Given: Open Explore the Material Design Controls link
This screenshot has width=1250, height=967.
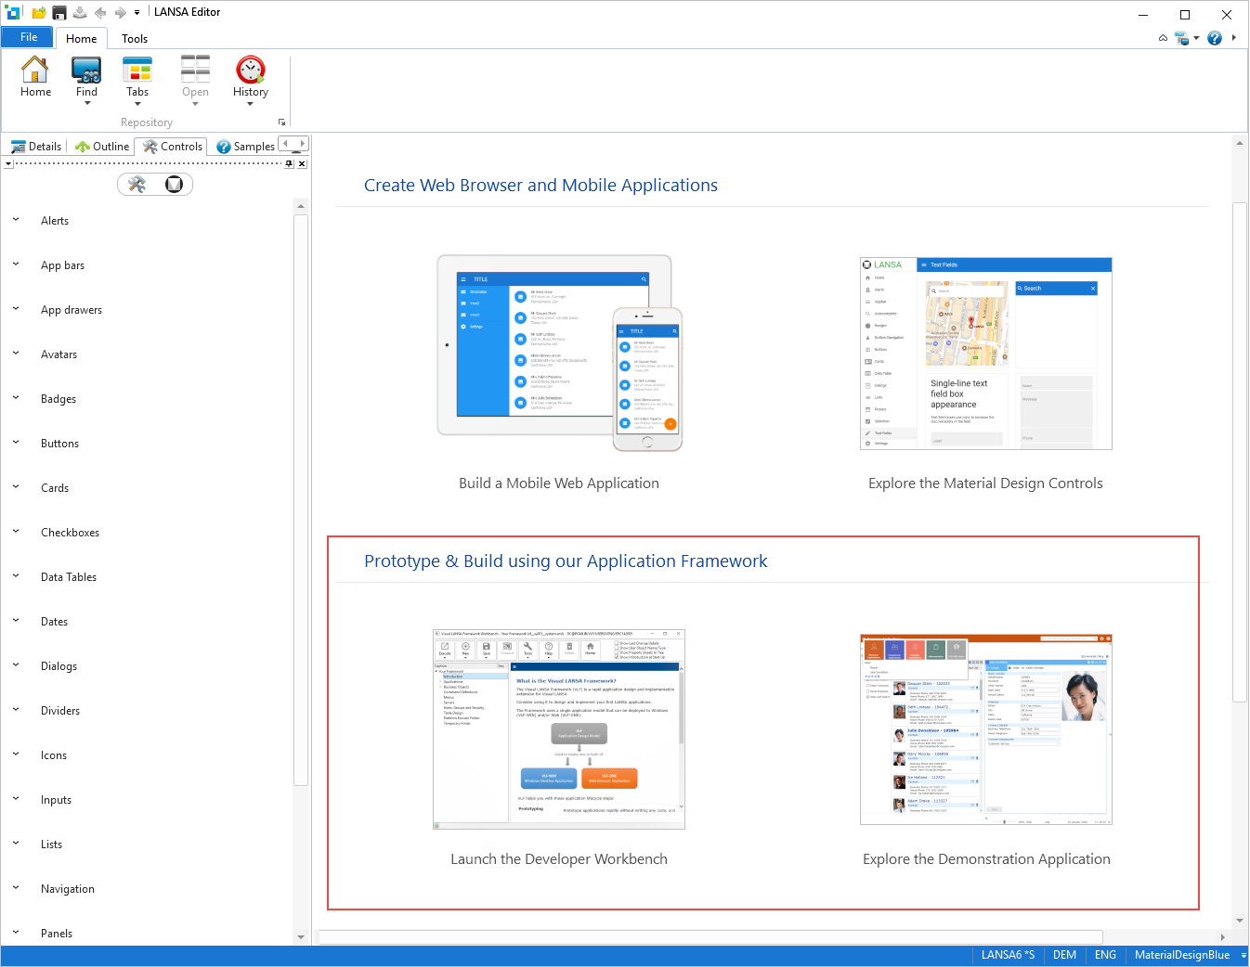Looking at the screenshot, I should [x=985, y=483].
